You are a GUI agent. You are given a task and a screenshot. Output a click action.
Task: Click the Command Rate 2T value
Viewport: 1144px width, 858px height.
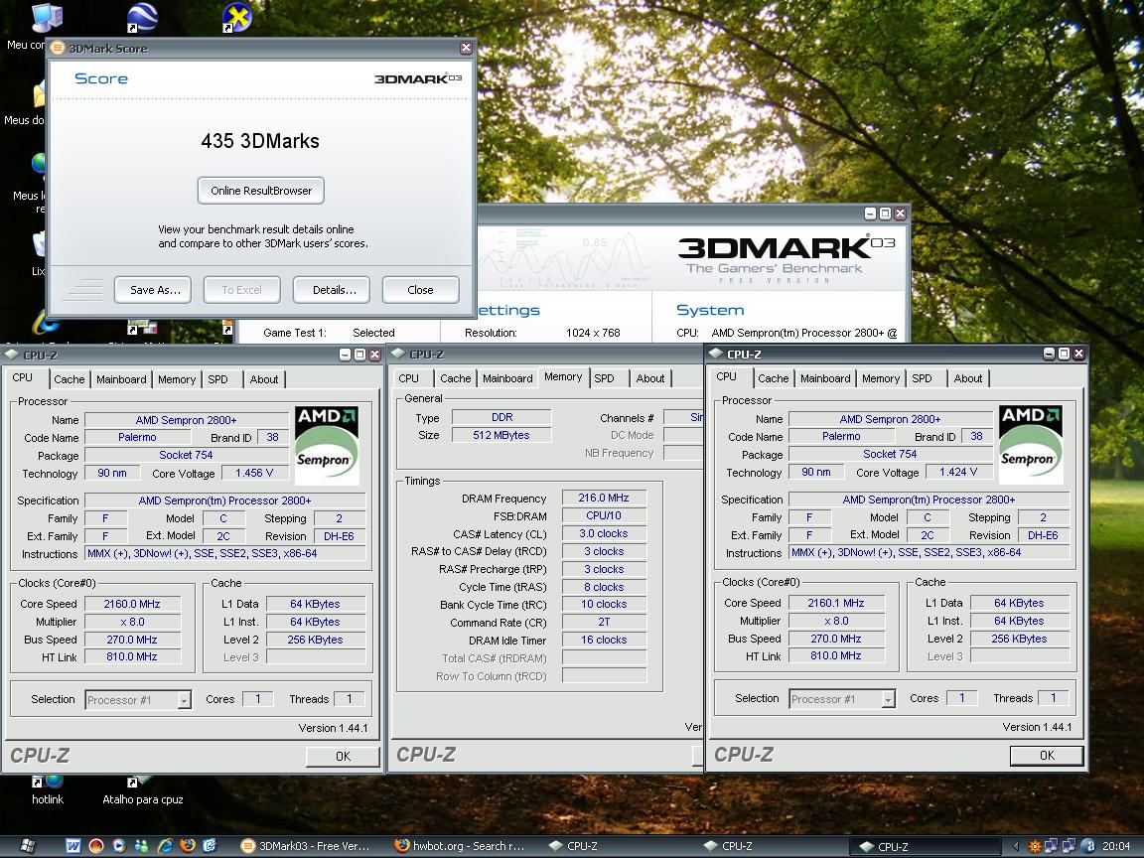[x=604, y=623]
